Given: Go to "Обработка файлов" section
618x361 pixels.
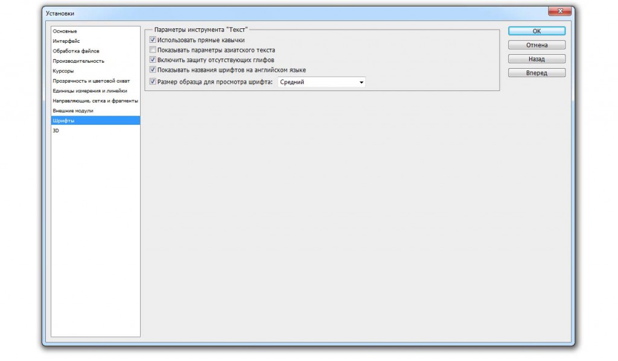Looking at the screenshot, I should pyautogui.click(x=76, y=51).
